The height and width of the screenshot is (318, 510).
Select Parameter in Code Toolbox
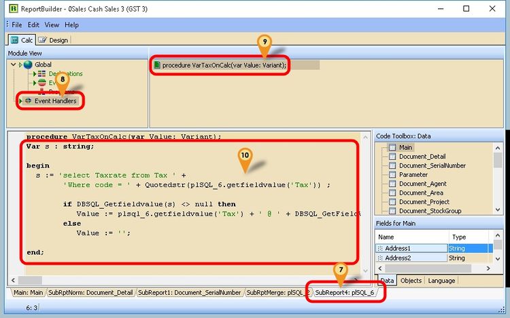tap(413, 175)
